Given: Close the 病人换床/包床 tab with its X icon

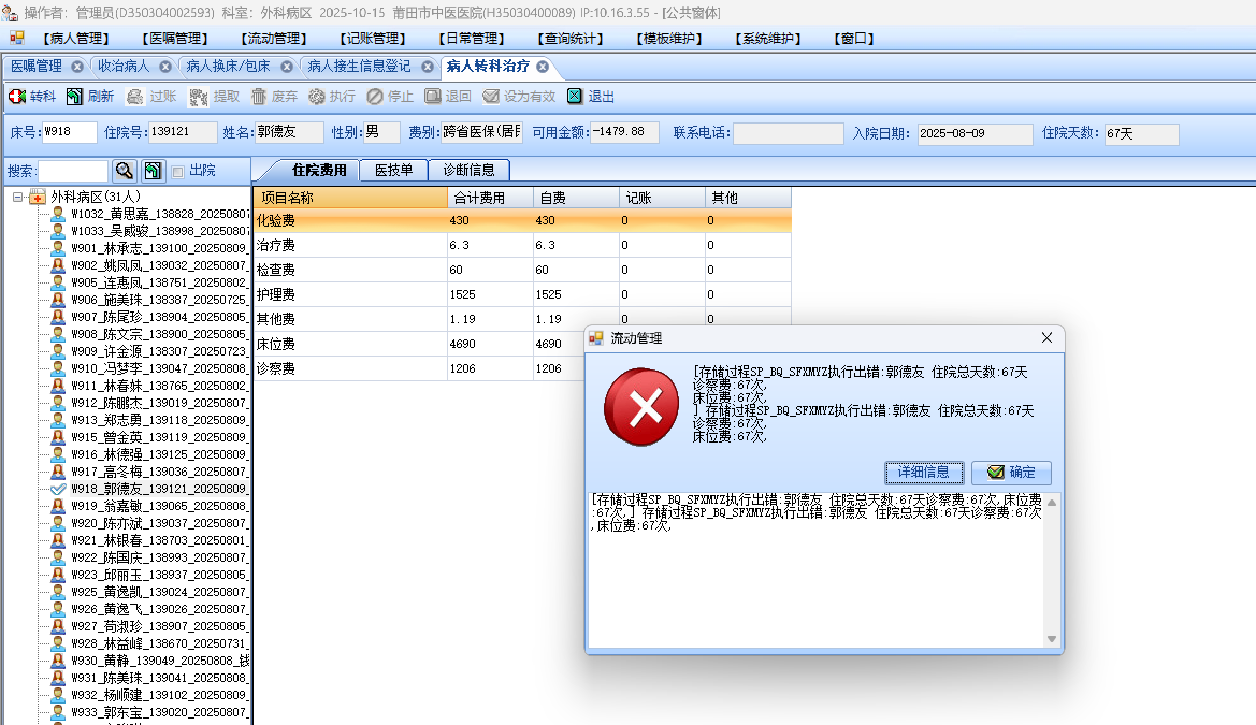Looking at the screenshot, I should coord(287,67).
